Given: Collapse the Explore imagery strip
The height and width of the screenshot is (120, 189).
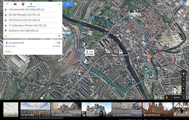Looking at the screenshot, I should pyautogui.click(x=184, y=97).
